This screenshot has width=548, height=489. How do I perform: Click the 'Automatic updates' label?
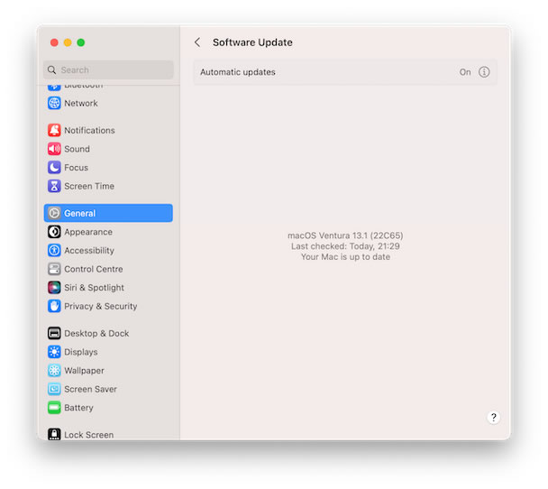238,72
